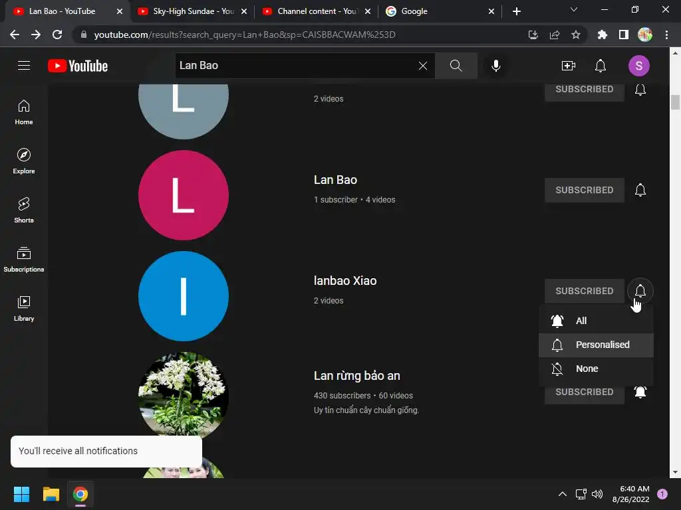Open the grey L channel avatar
The height and width of the screenshot is (510, 681).
(x=184, y=111)
